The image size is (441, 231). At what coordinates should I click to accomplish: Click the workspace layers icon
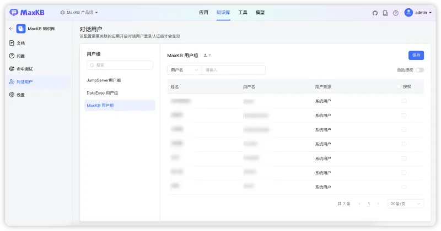pyautogui.click(x=62, y=13)
